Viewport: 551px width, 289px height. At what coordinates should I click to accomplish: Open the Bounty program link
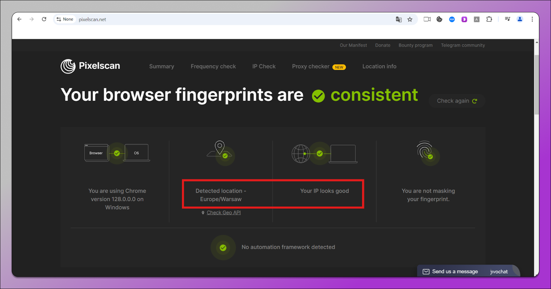pos(415,45)
